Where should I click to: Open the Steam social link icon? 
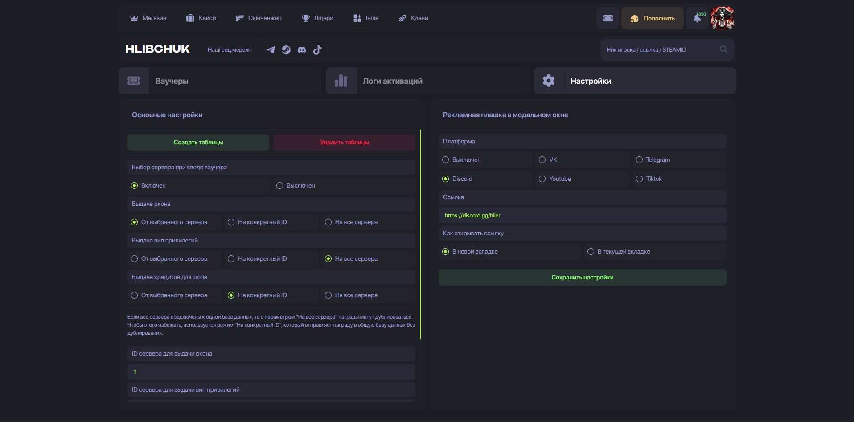click(286, 50)
